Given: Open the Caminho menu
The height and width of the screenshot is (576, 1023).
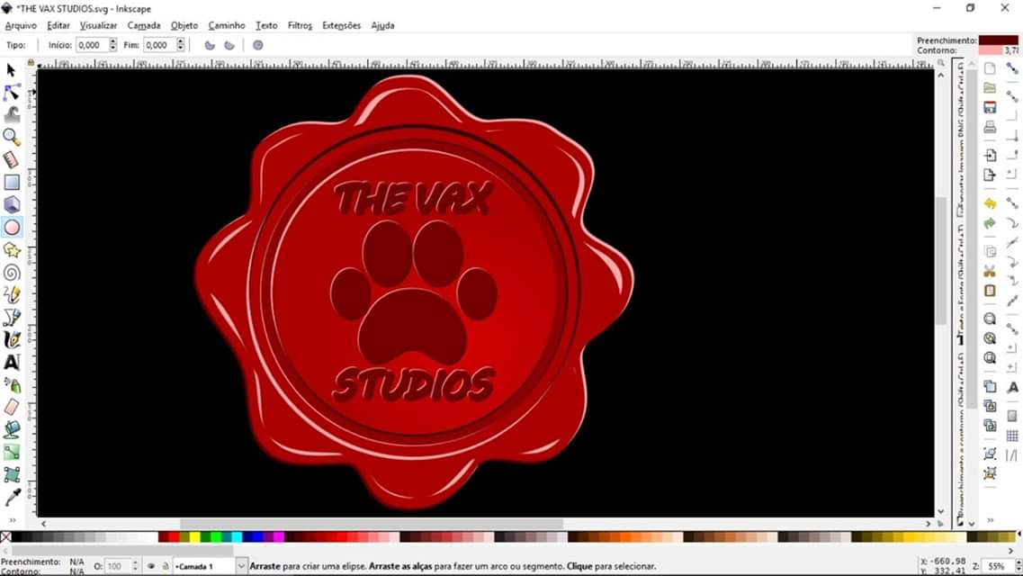Looking at the screenshot, I should pos(227,25).
